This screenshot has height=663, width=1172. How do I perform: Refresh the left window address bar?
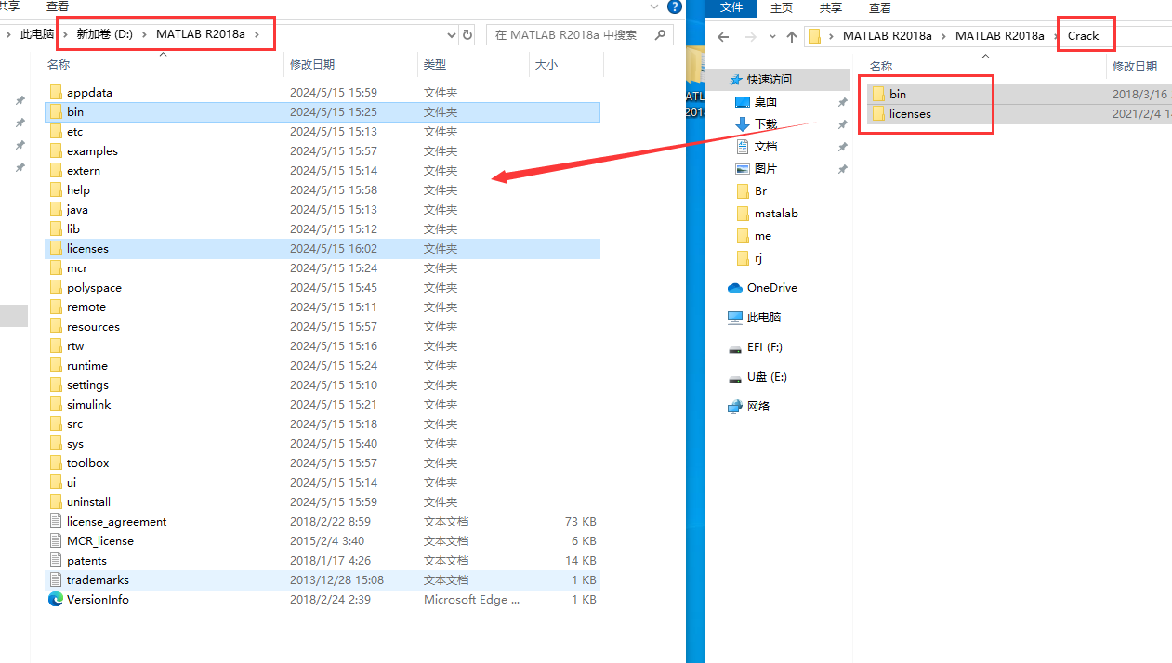click(x=467, y=35)
